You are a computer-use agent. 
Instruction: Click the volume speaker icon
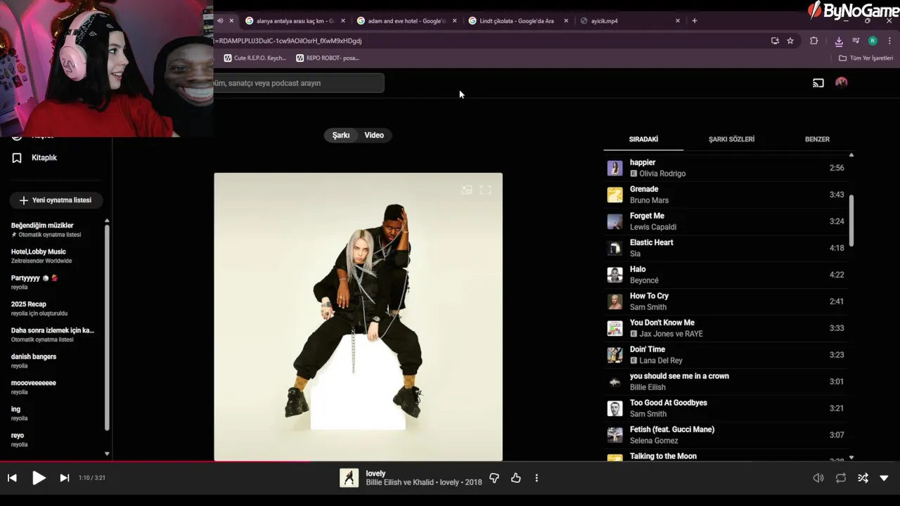818,478
